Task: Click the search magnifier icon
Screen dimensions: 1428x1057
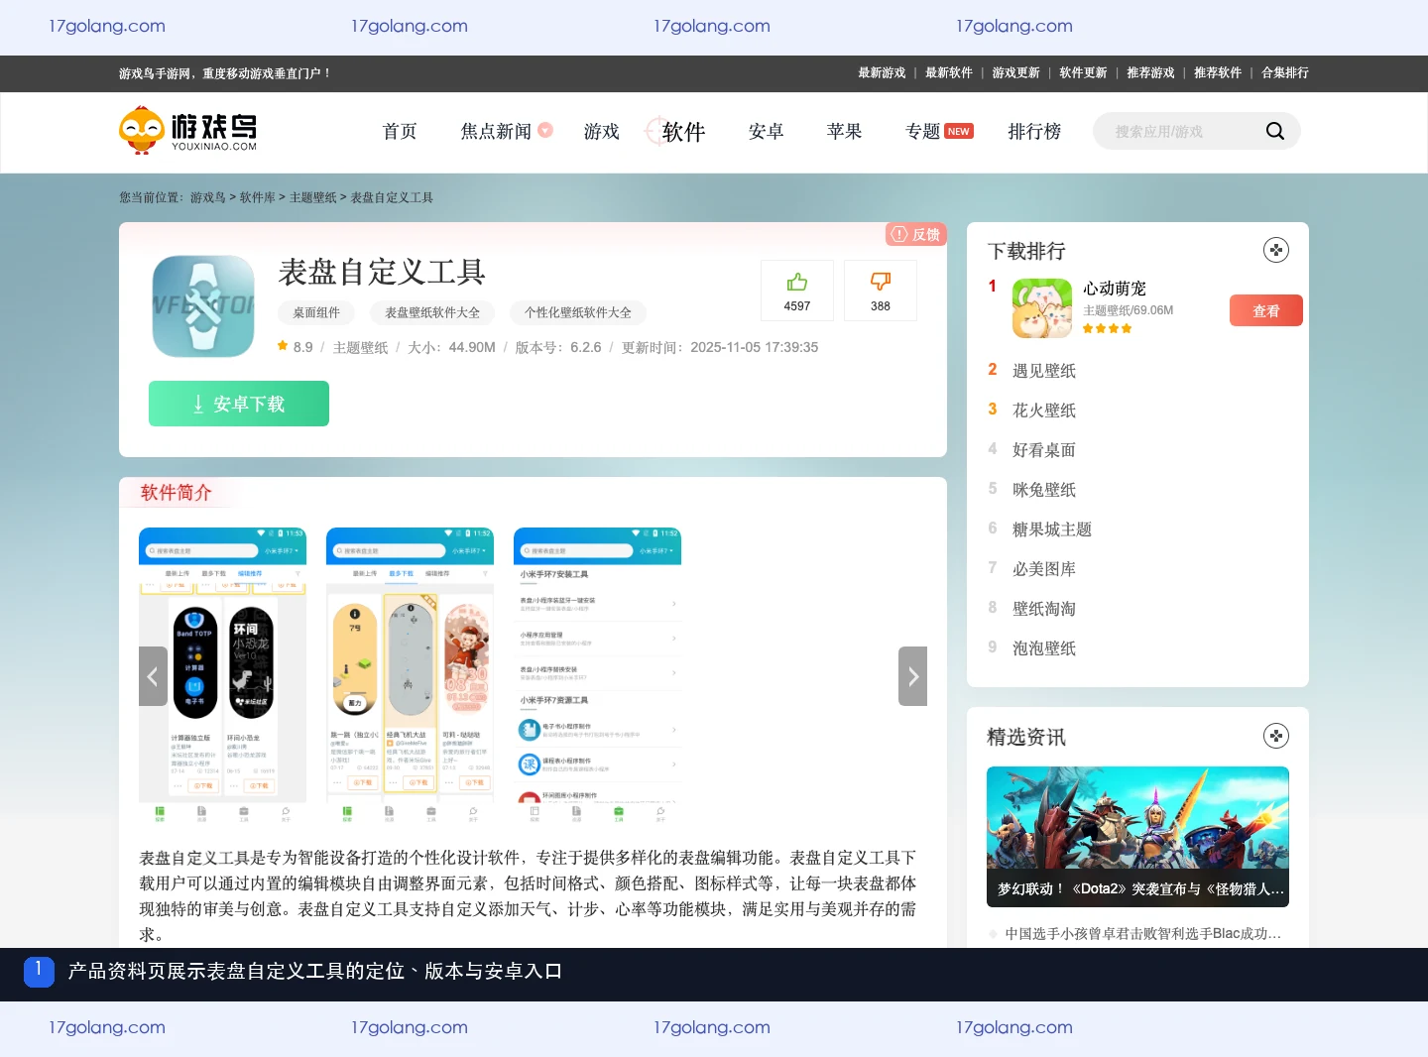Action: [x=1275, y=131]
